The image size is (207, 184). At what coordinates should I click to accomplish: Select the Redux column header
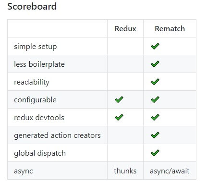click(x=125, y=29)
